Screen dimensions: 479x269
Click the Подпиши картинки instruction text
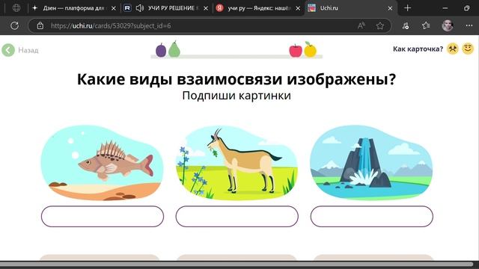pos(237,96)
